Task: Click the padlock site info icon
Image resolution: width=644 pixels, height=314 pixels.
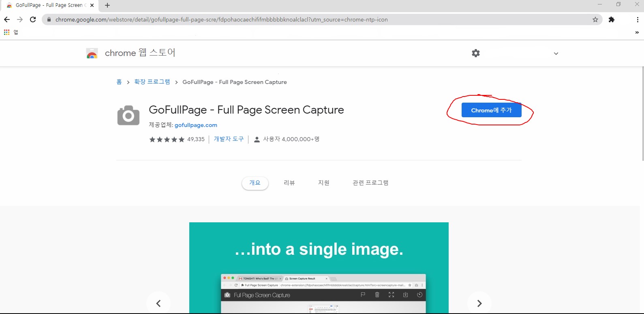Action: (49, 19)
